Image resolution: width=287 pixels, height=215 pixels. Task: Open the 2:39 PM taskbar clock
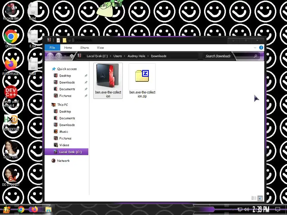[x=261, y=209]
